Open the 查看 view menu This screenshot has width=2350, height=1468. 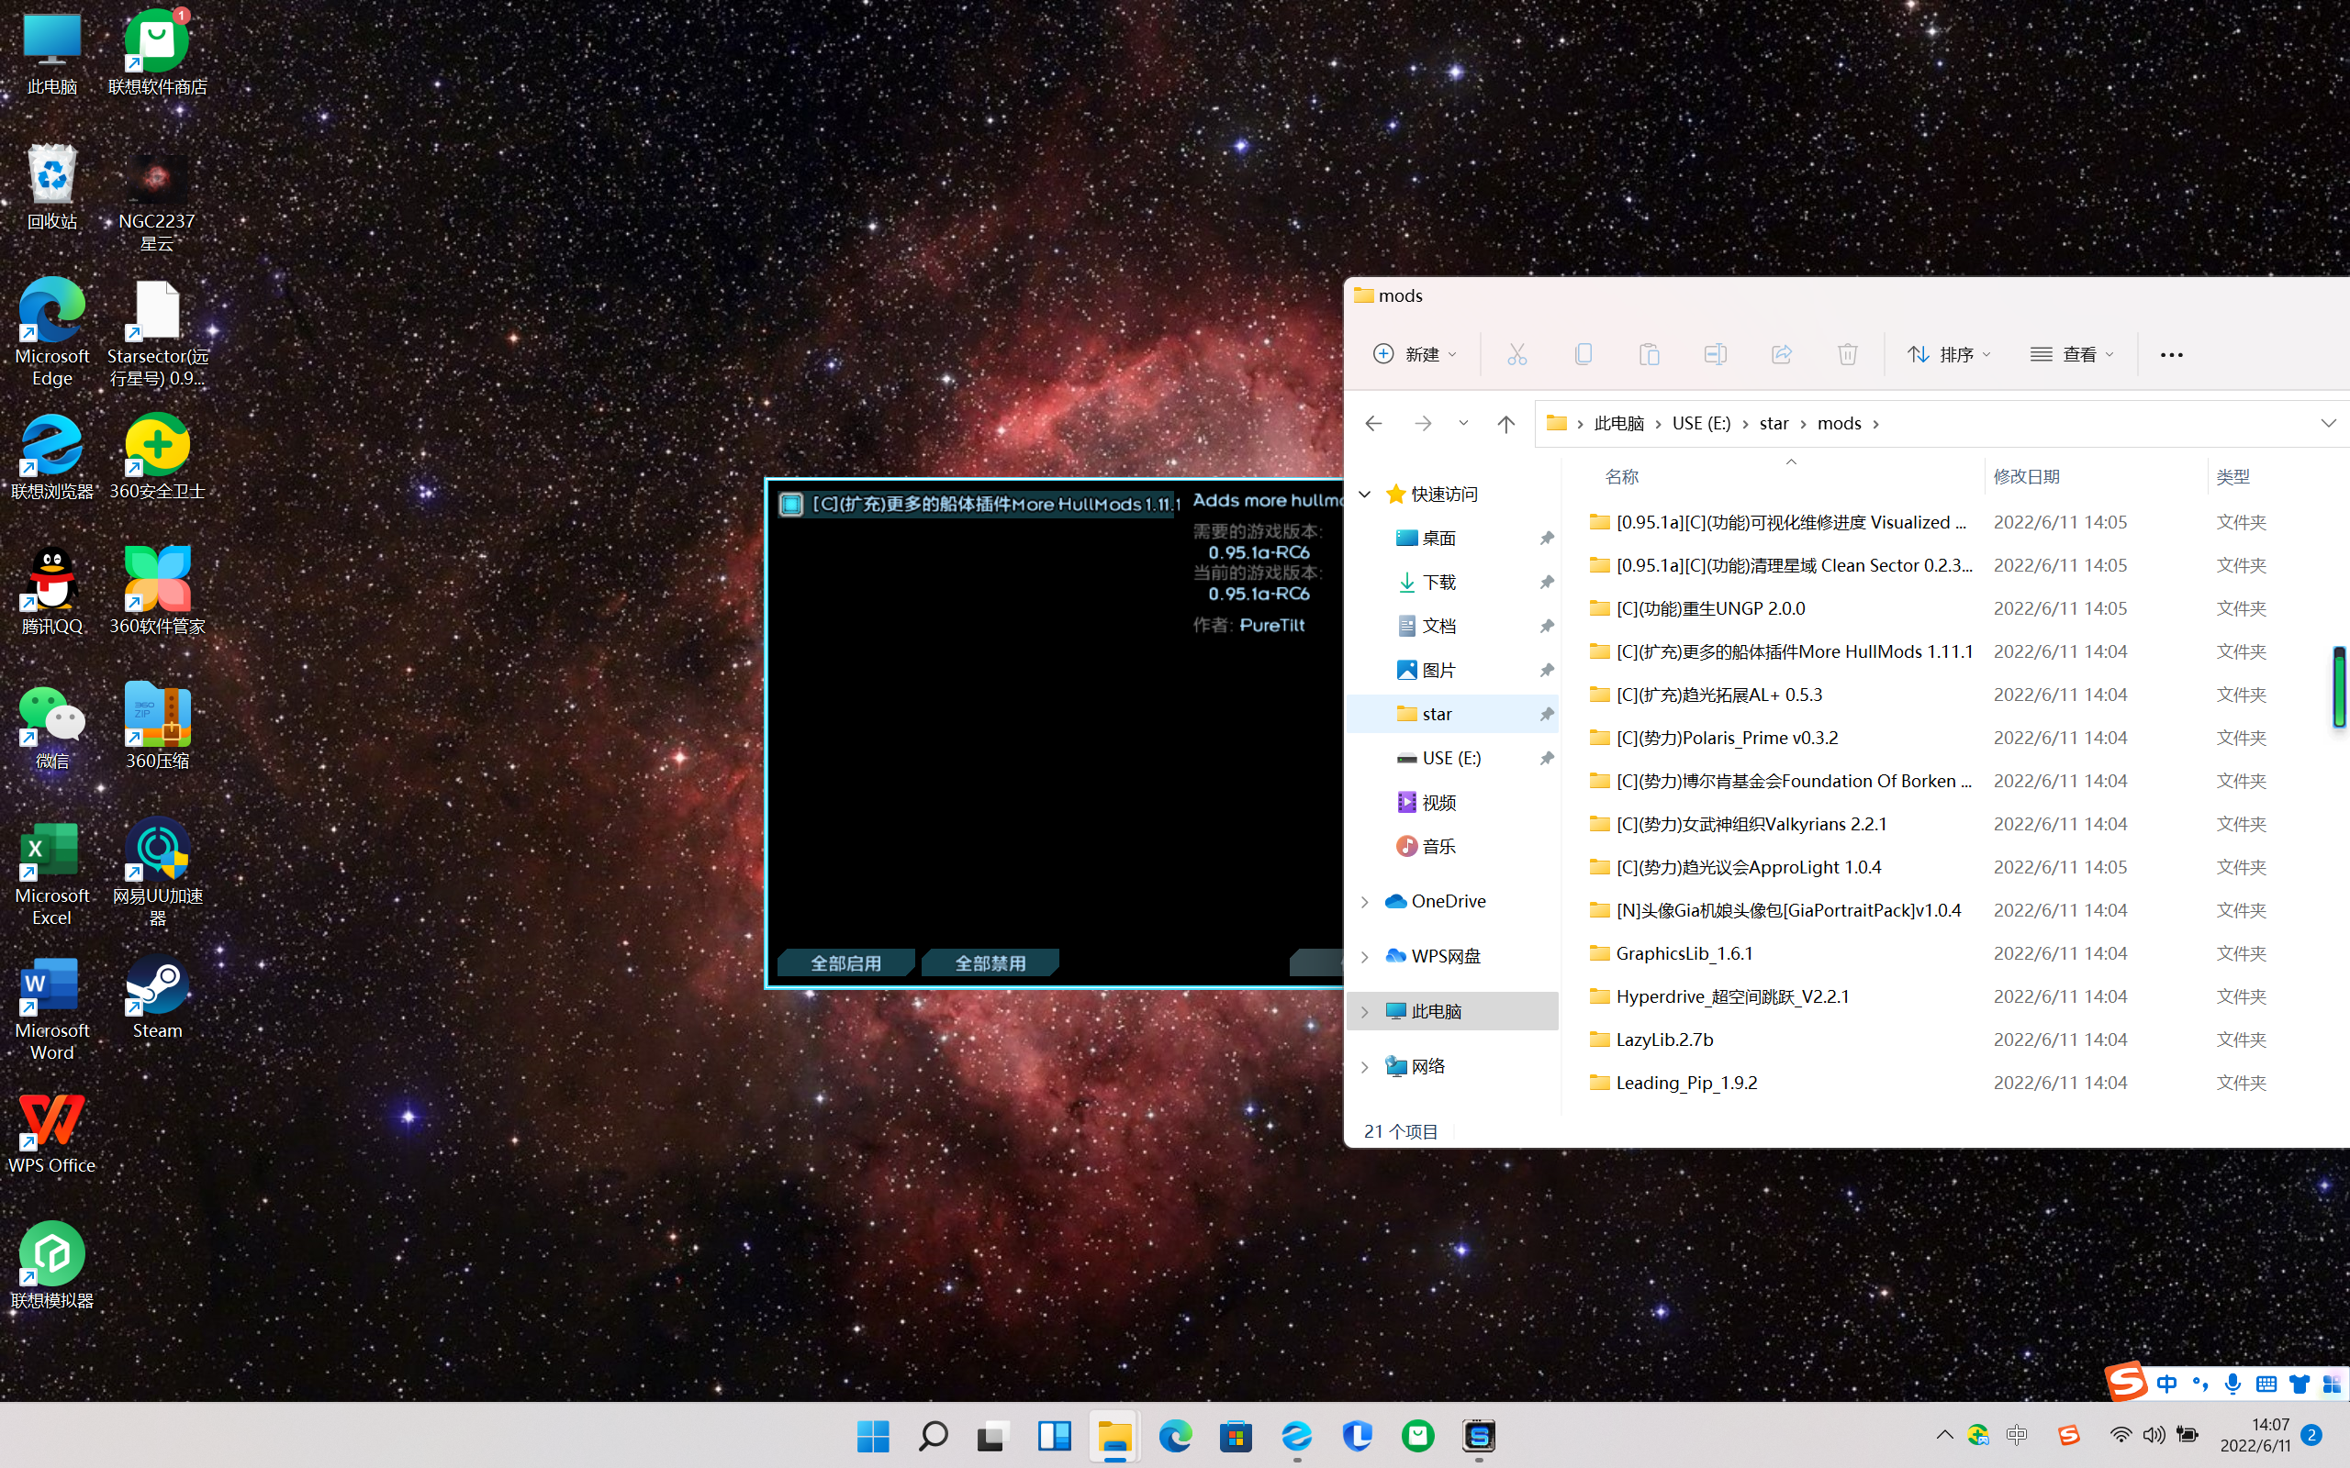tap(2071, 354)
